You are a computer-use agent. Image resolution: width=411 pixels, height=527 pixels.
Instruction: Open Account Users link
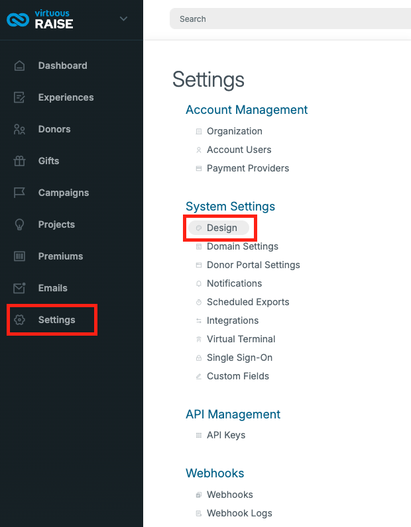(239, 150)
